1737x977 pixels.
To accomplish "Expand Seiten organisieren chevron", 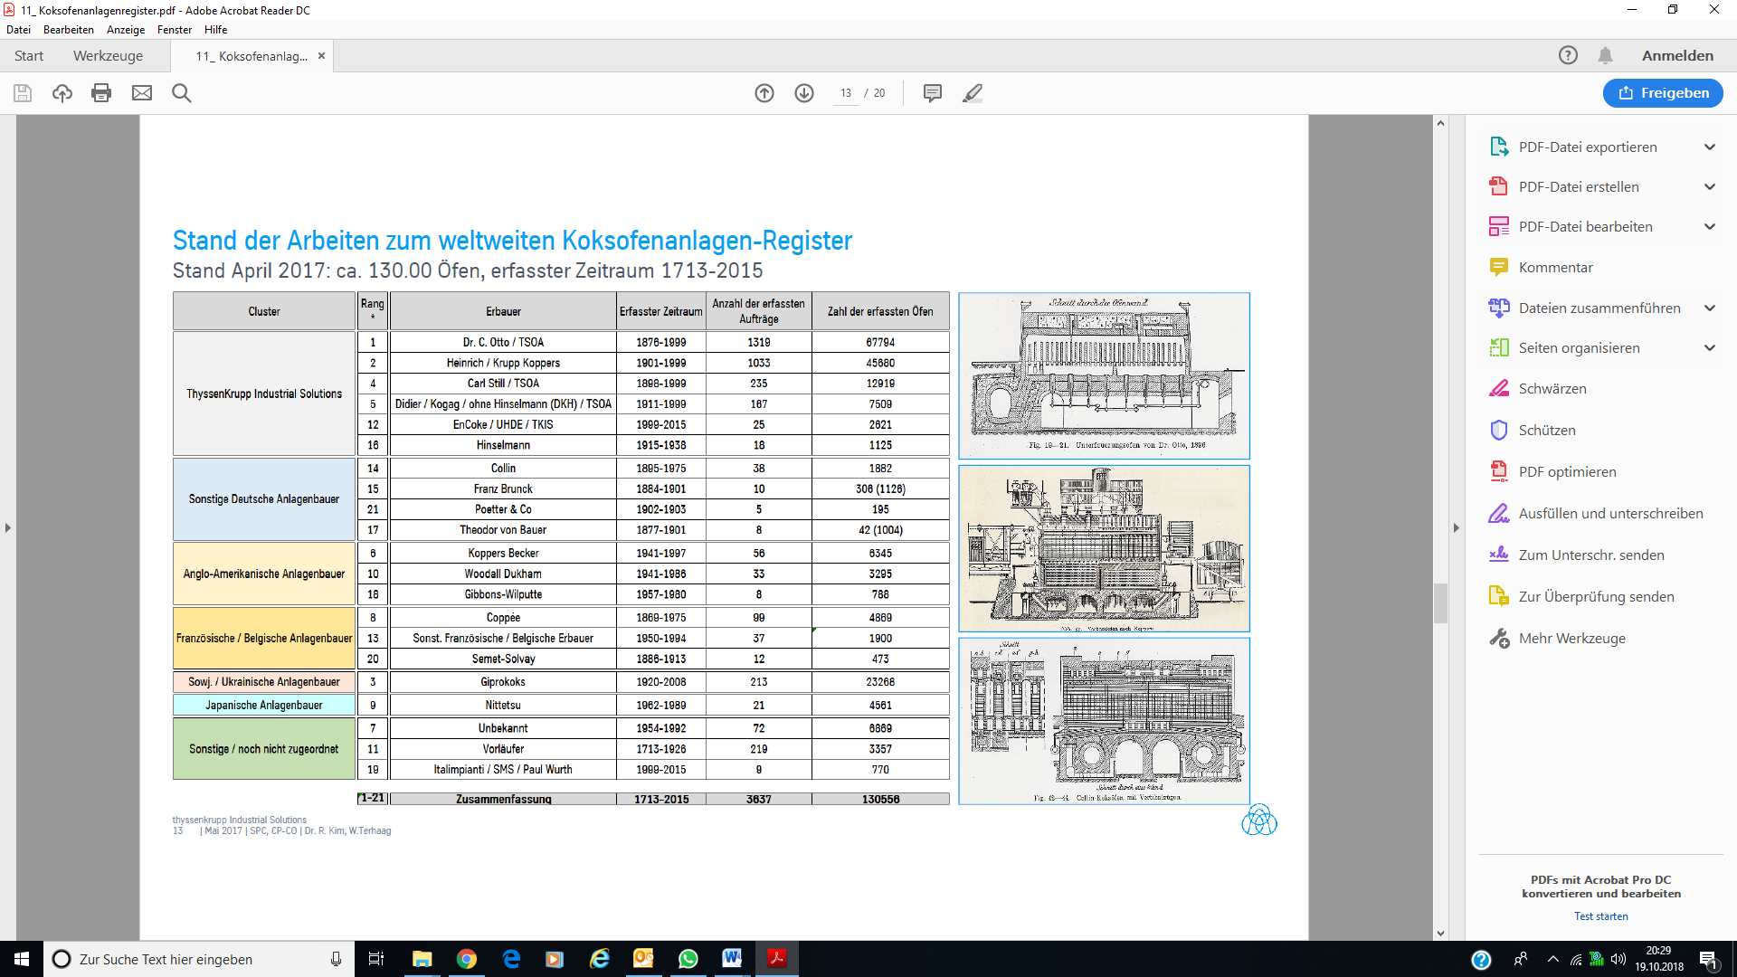I will tap(1710, 347).
